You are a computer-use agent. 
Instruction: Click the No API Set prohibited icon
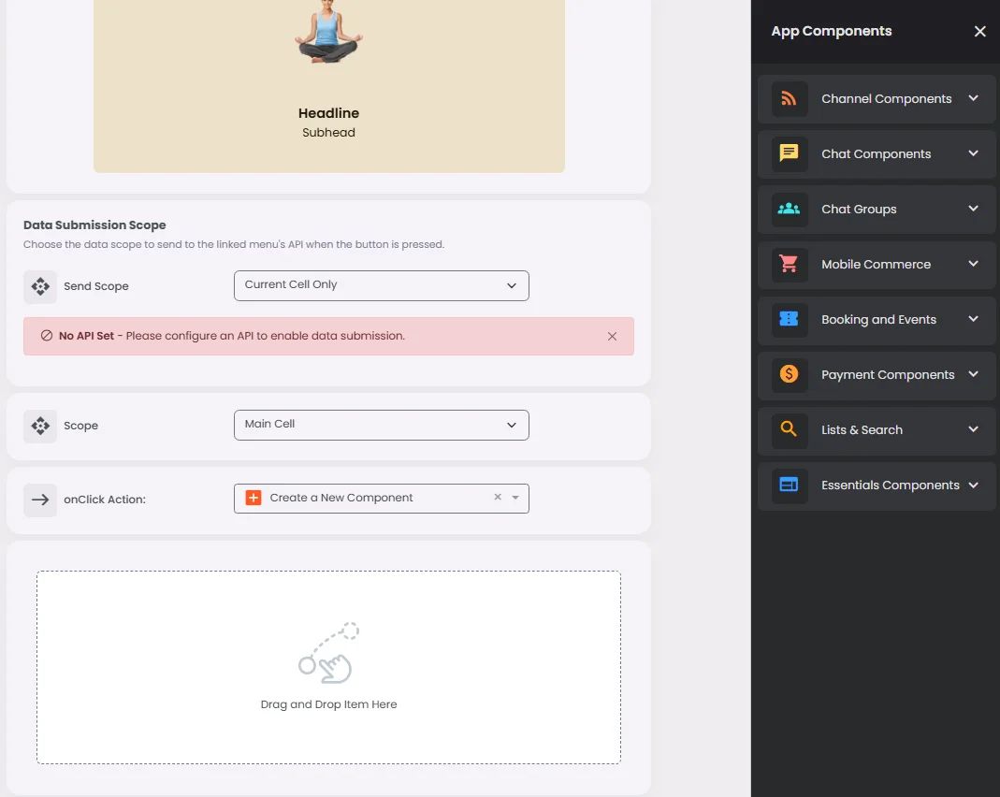pos(47,336)
